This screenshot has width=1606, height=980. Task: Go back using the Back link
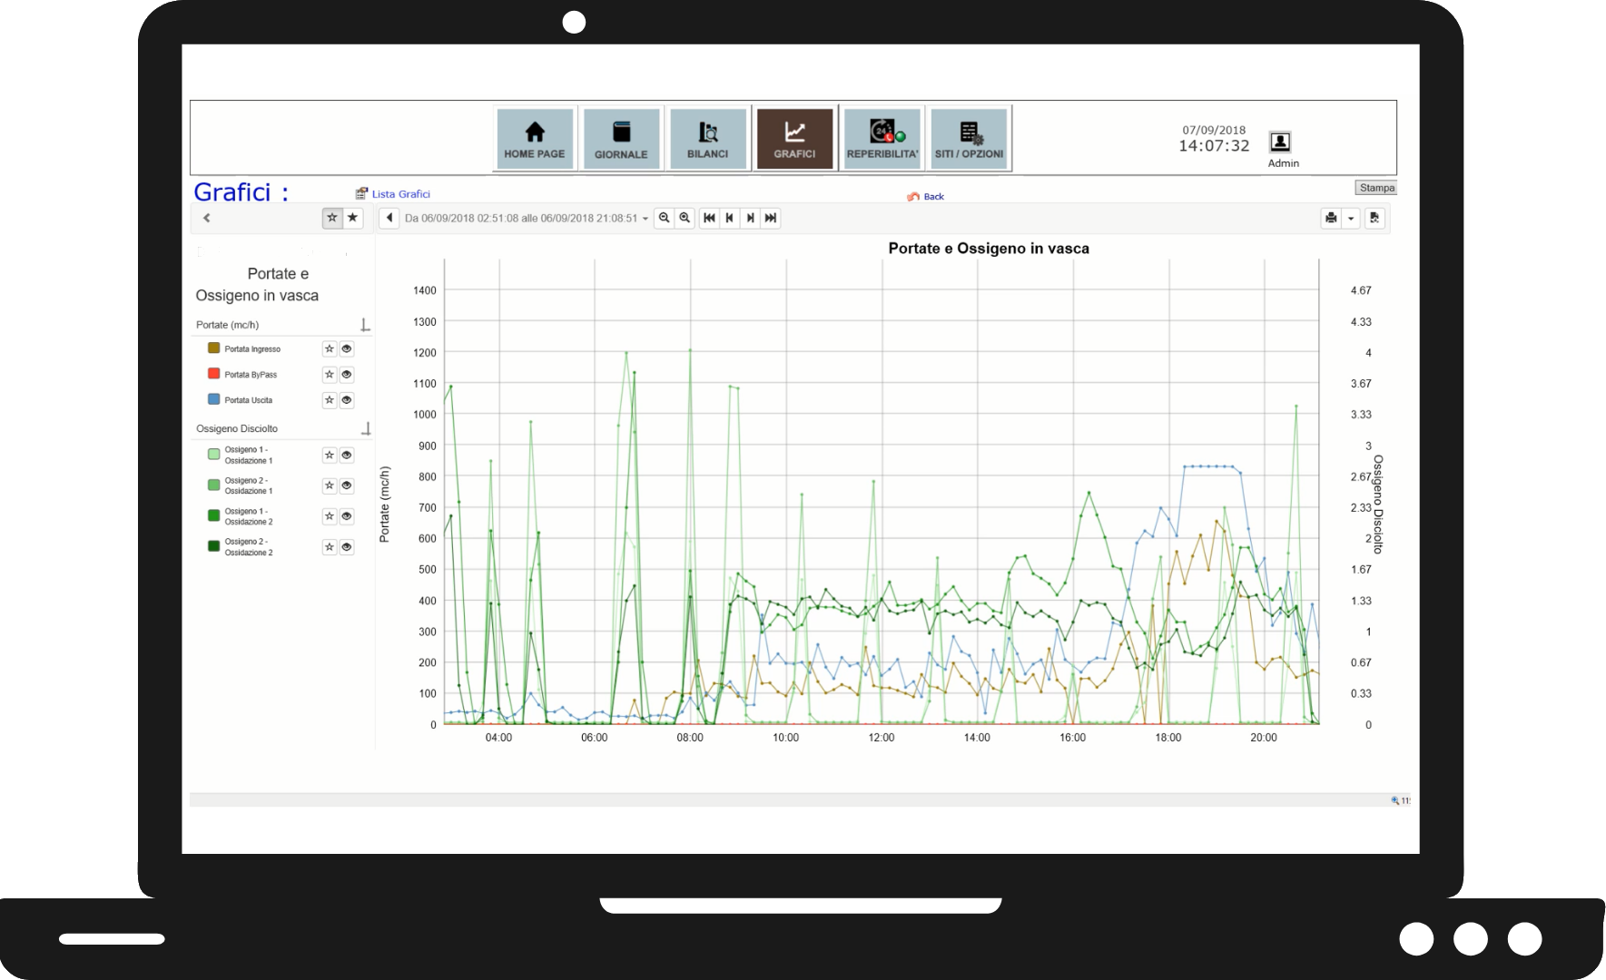(x=934, y=197)
